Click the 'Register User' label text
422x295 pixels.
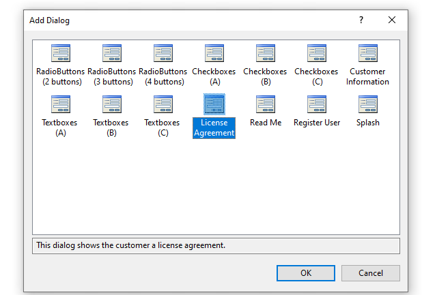point(317,123)
